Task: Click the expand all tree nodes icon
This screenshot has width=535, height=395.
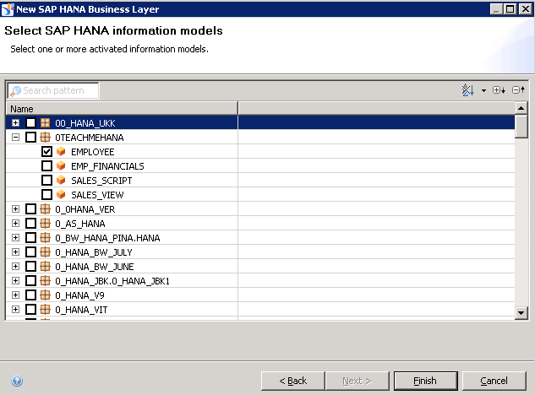Action: coord(499,90)
